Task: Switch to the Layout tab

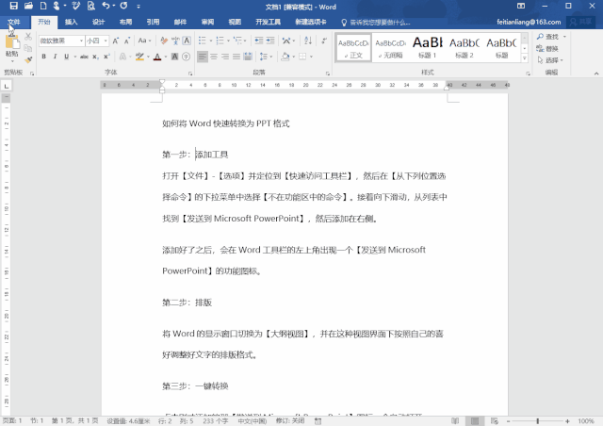Action: [125, 22]
